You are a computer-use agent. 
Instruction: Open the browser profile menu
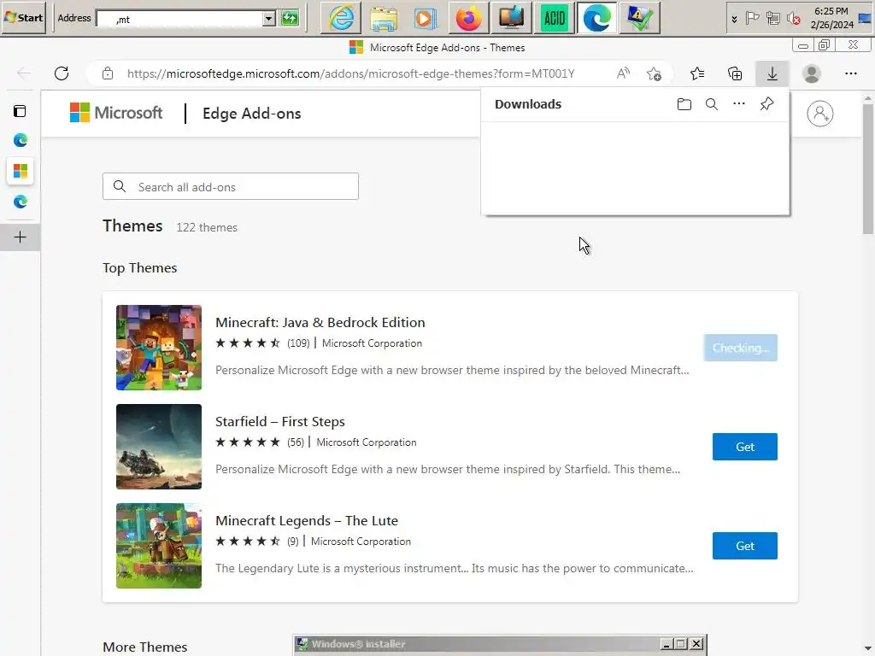[812, 73]
